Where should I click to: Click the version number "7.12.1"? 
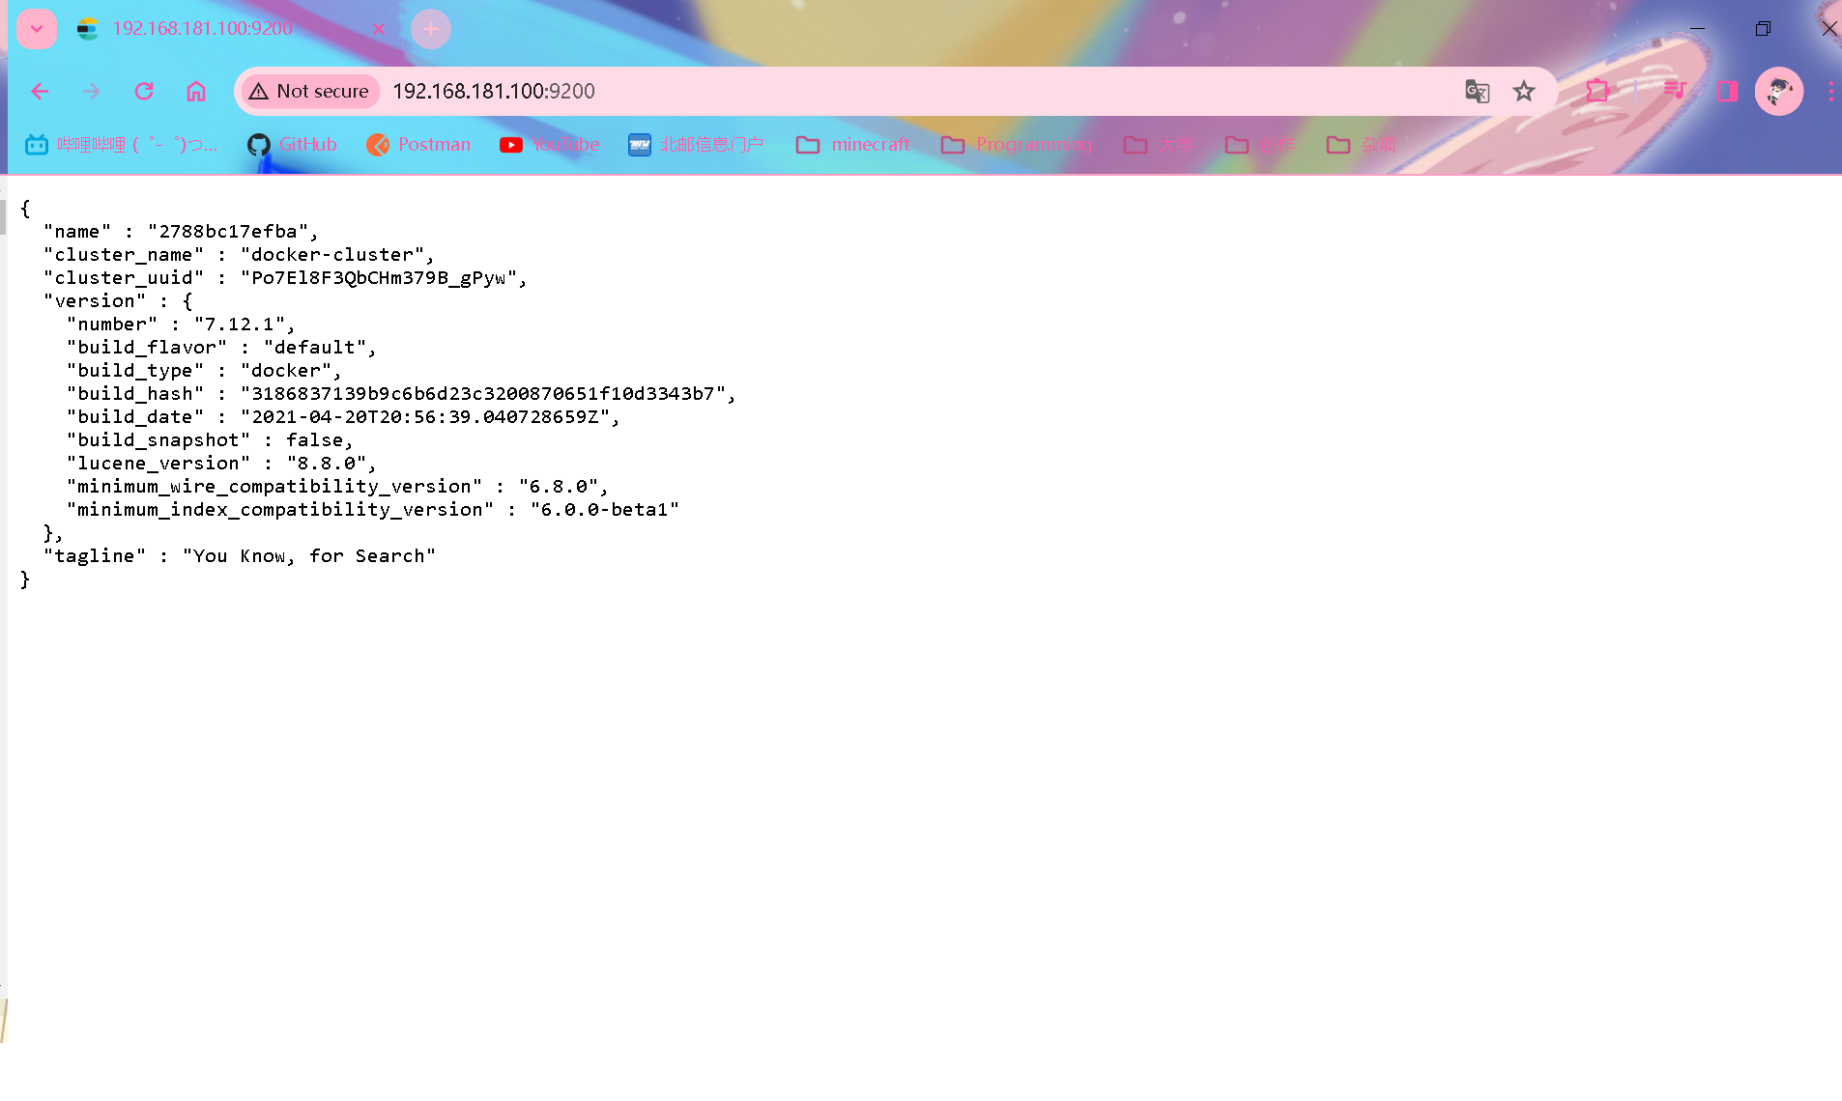[240, 325]
